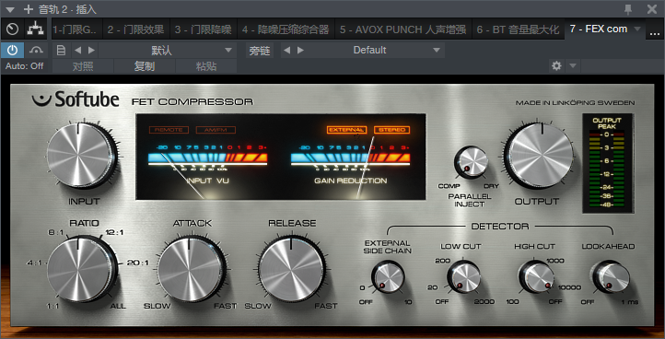Switch to insert tab 1-门限G..

pos(76,29)
